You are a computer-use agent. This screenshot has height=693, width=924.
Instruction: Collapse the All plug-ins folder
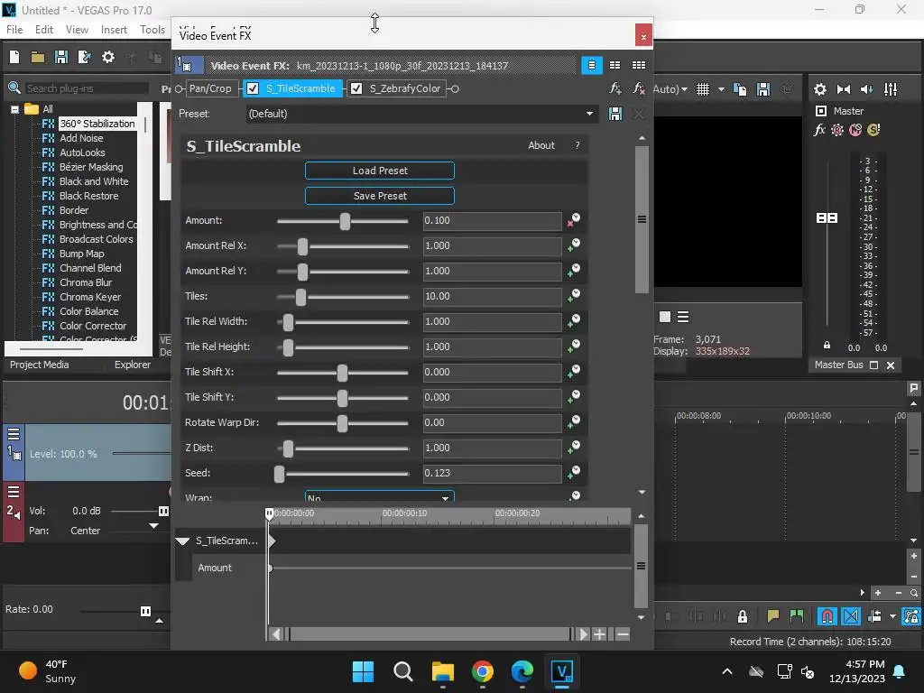[x=14, y=109]
